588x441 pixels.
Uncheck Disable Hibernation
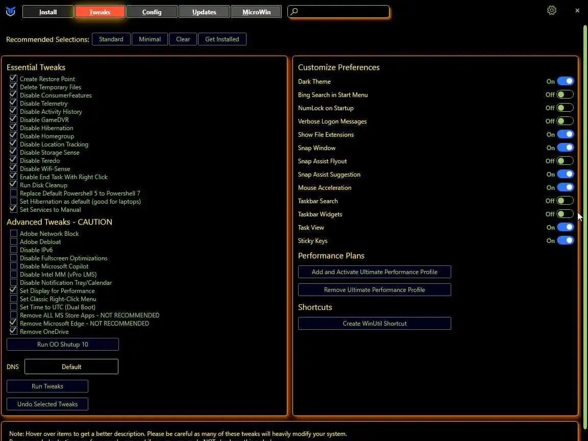tap(13, 128)
